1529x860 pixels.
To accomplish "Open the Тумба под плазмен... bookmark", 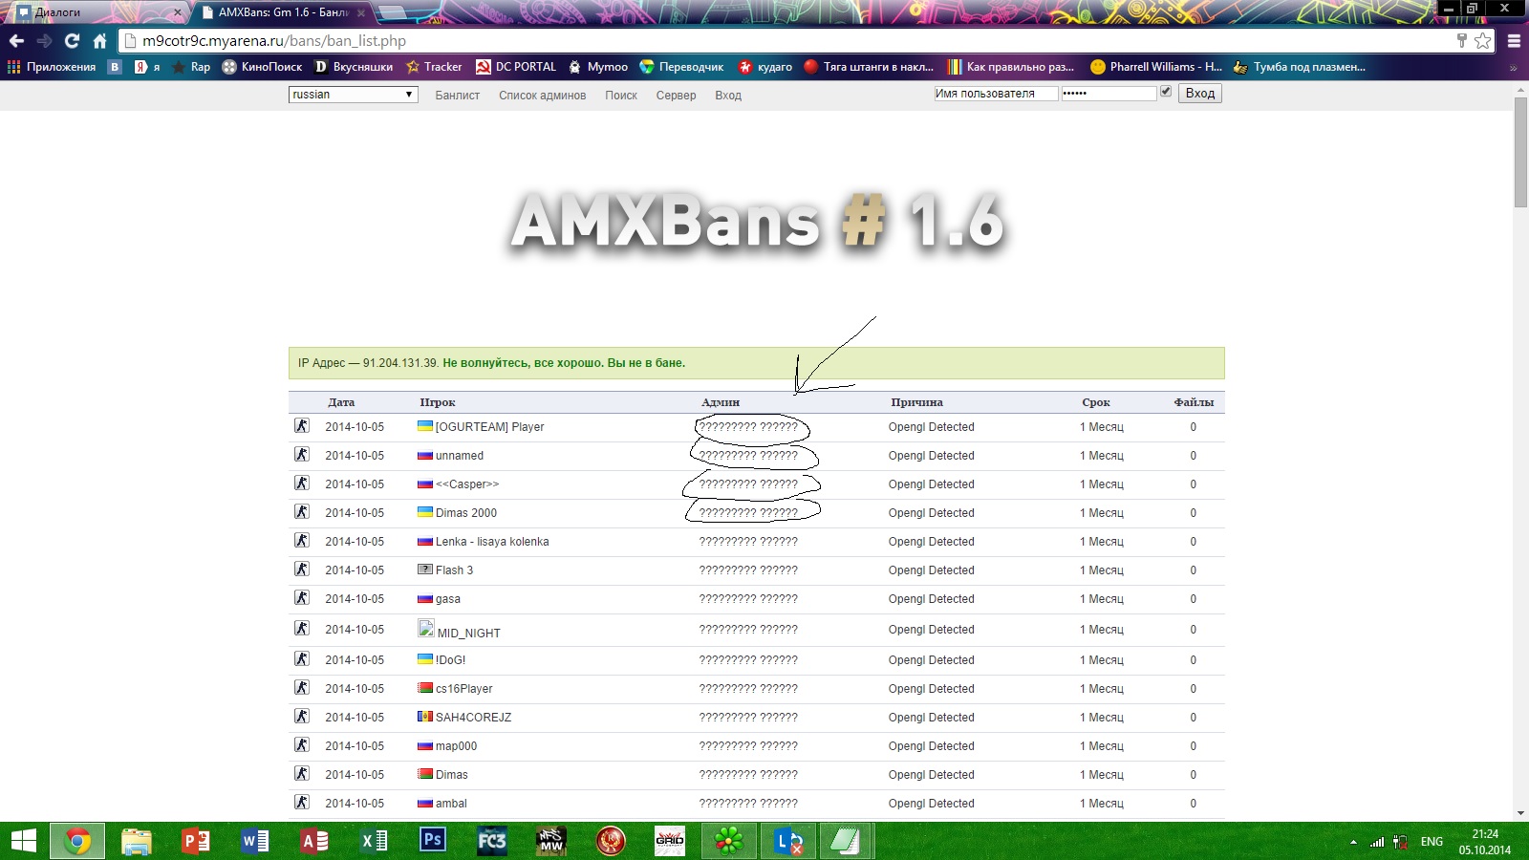I will [x=1300, y=67].
